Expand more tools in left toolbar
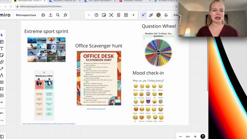The height and width of the screenshot is (139, 247). [2, 102]
